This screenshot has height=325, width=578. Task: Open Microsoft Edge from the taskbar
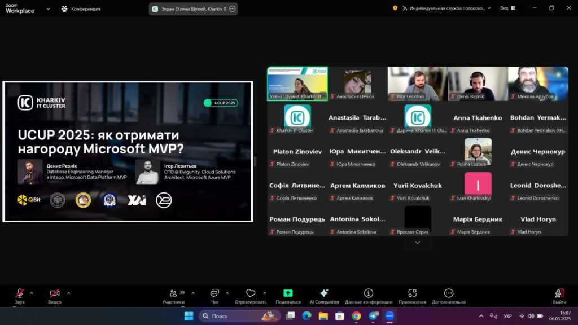[x=306, y=316]
